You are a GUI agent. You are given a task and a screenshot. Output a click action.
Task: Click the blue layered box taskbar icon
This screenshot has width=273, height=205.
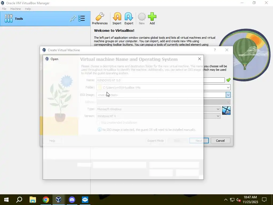(85, 200)
